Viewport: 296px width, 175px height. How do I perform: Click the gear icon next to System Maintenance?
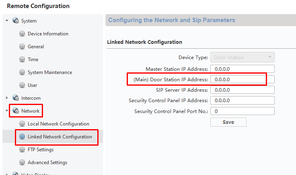click(22, 72)
